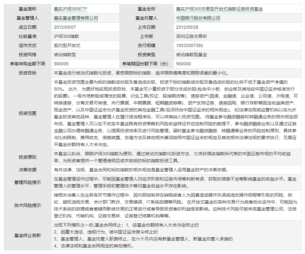Click the 管理风险提示 row label
The image size is (305, 254).
click(x=27, y=182)
